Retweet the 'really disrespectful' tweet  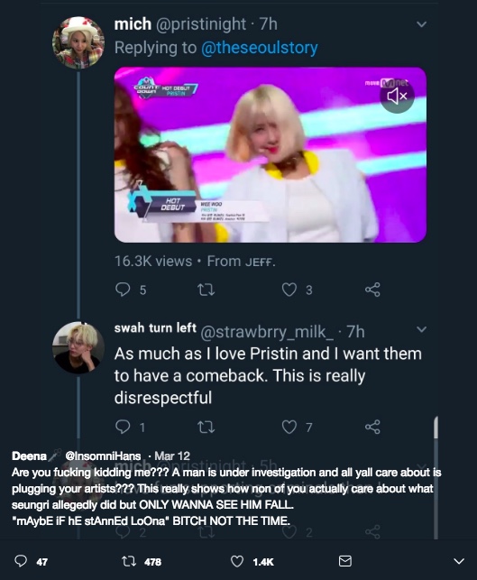pyautogui.click(x=206, y=427)
